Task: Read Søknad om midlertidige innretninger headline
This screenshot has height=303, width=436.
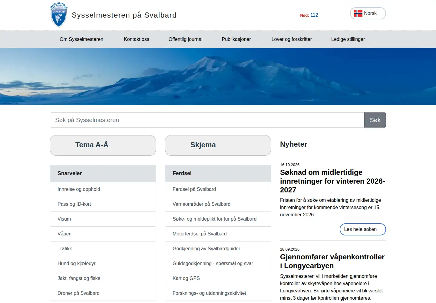Action: [x=332, y=181]
